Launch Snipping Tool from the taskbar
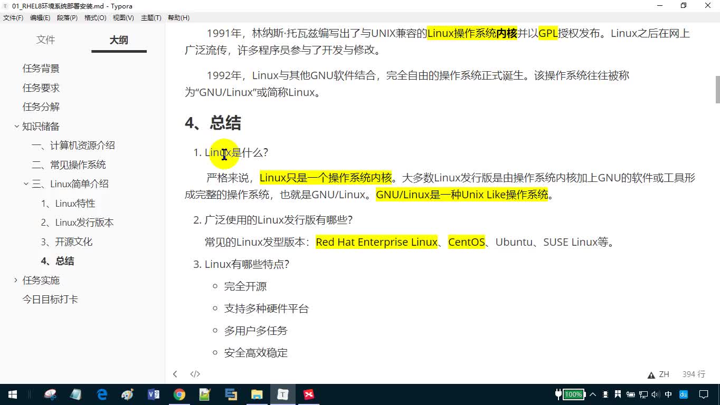 [51, 394]
